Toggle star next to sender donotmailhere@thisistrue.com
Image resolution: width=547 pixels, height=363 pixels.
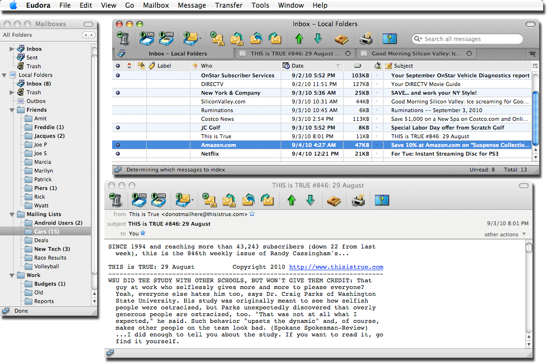pos(252,214)
